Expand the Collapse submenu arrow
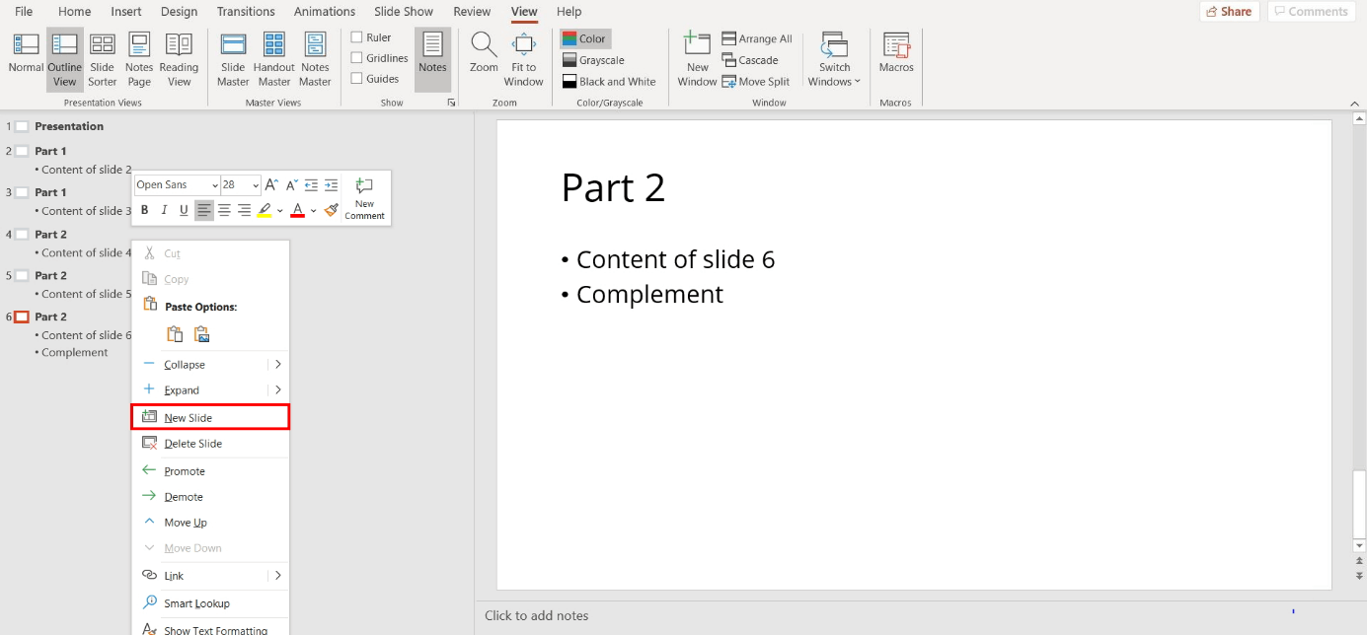This screenshot has height=635, width=1367. click(278, 365)
